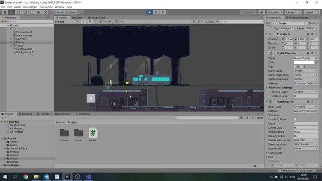Open the Layers dropdown
Image resolution: width=322 pixels, height=181 pixels.
(293, 12)
